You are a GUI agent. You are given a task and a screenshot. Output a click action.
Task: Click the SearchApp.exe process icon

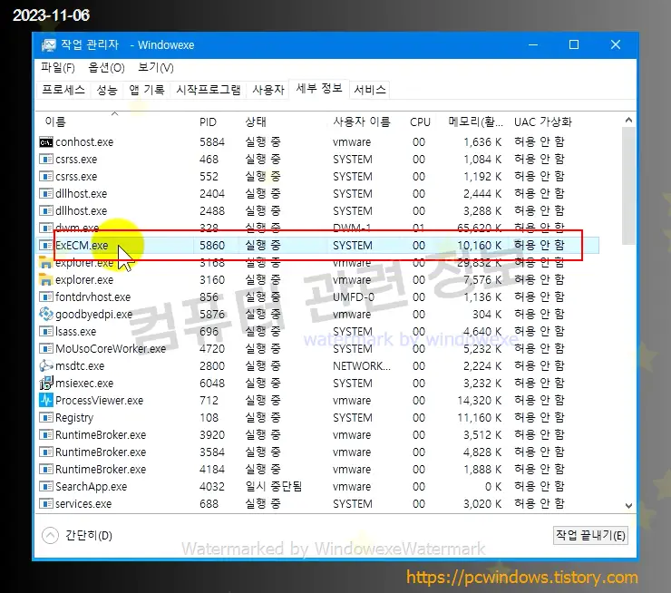(x=45, y=487)
